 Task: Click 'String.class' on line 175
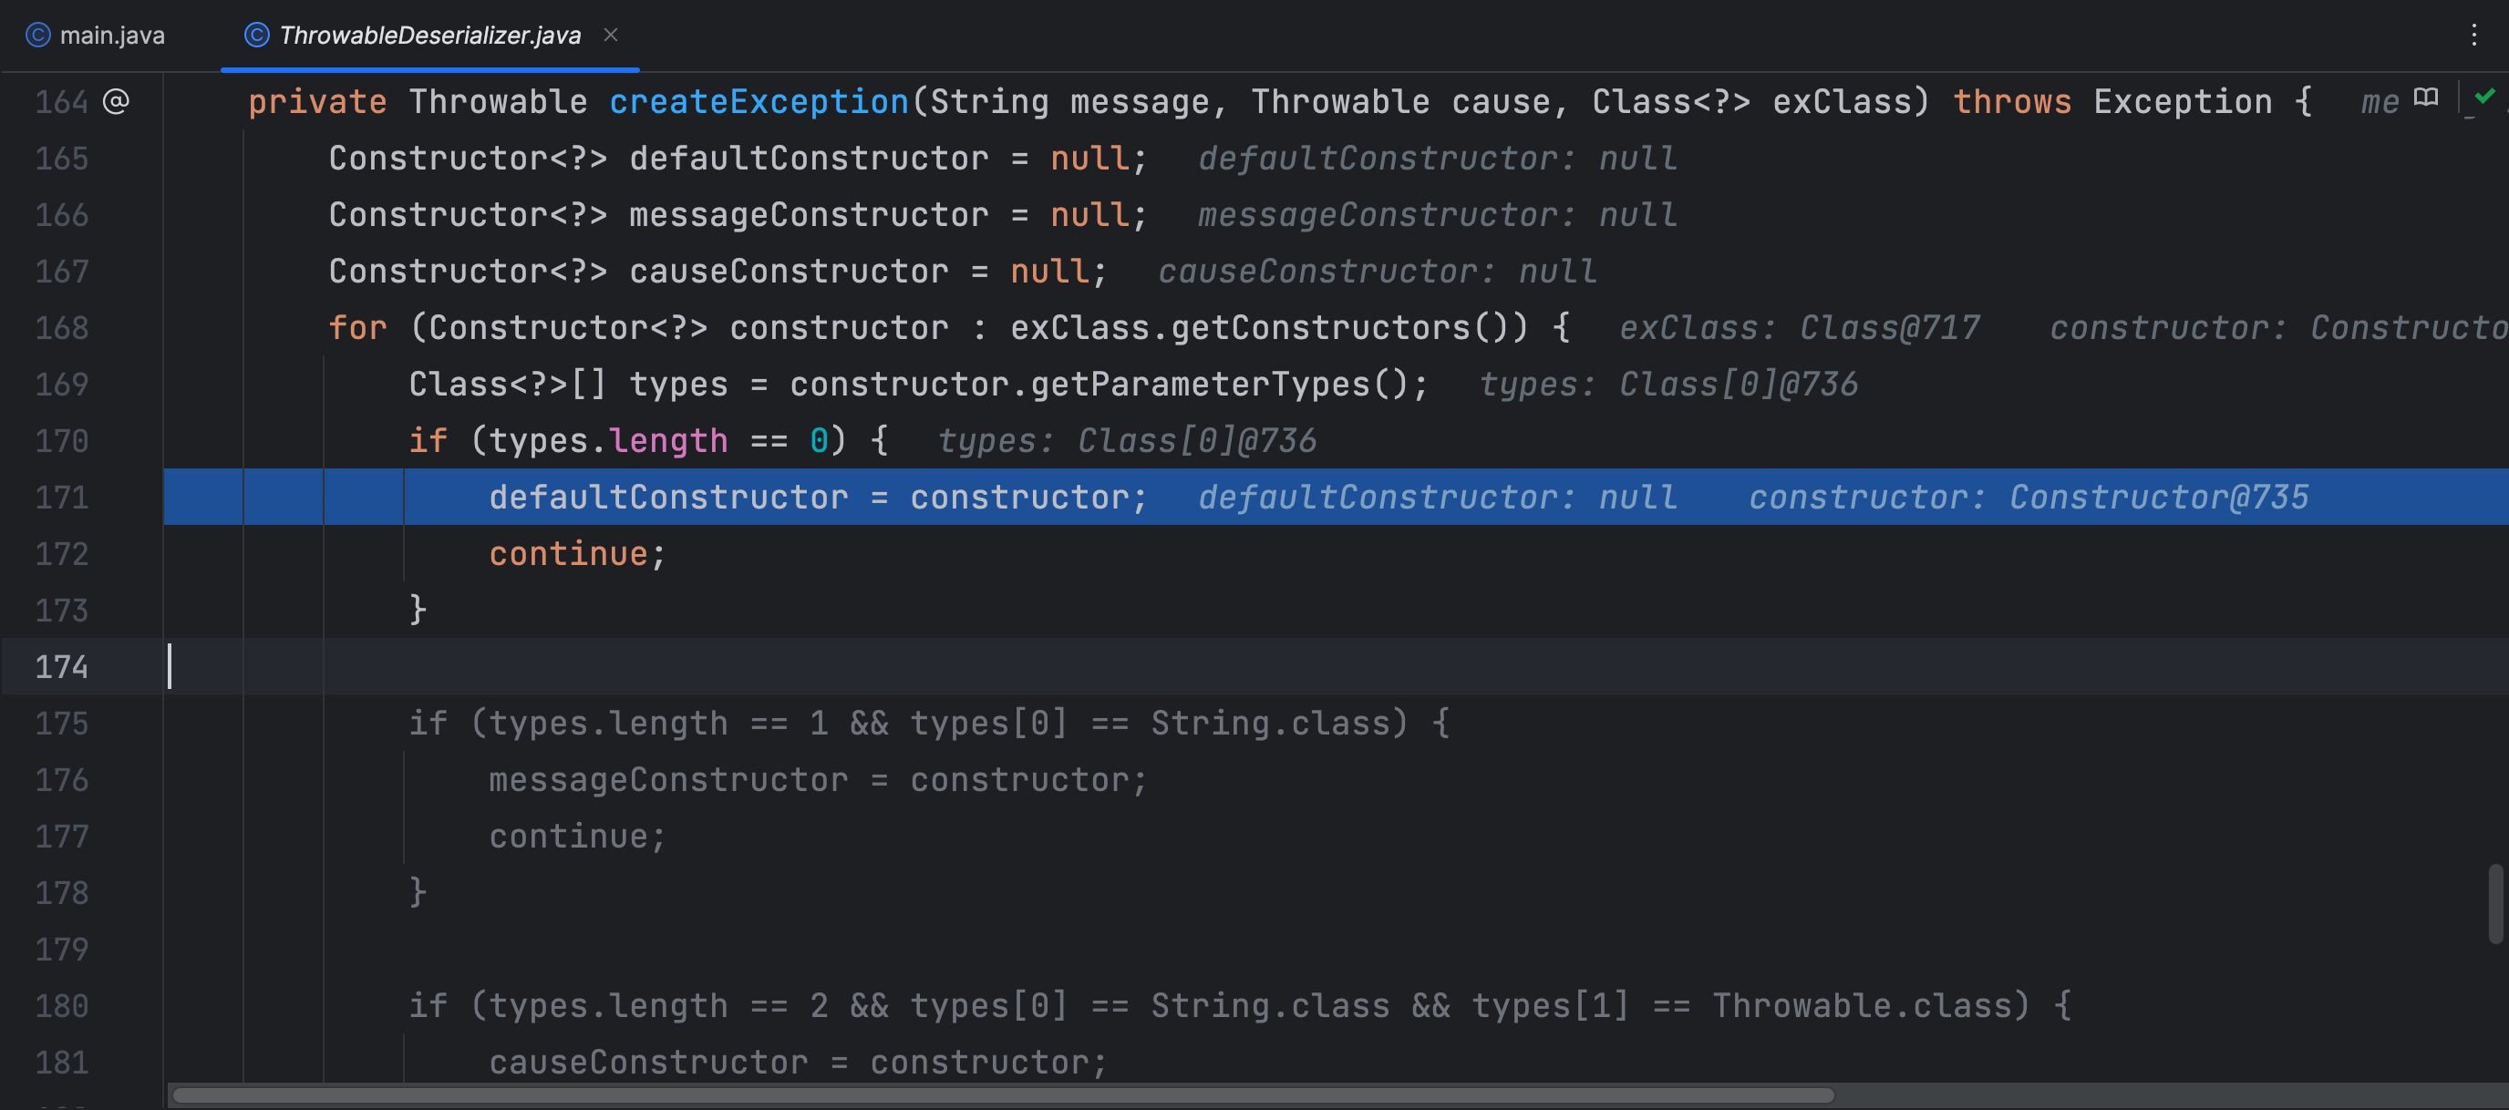click(1270, 724)
